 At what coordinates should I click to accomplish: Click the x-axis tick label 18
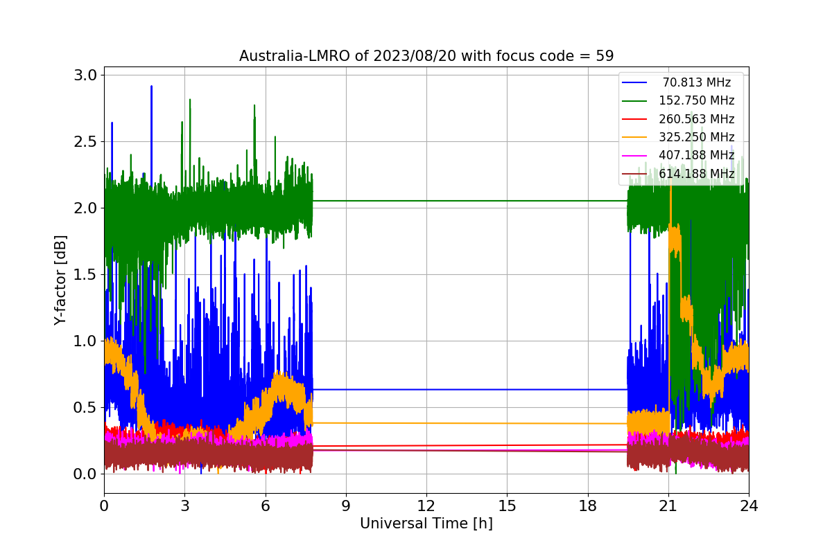coord(588,506)
